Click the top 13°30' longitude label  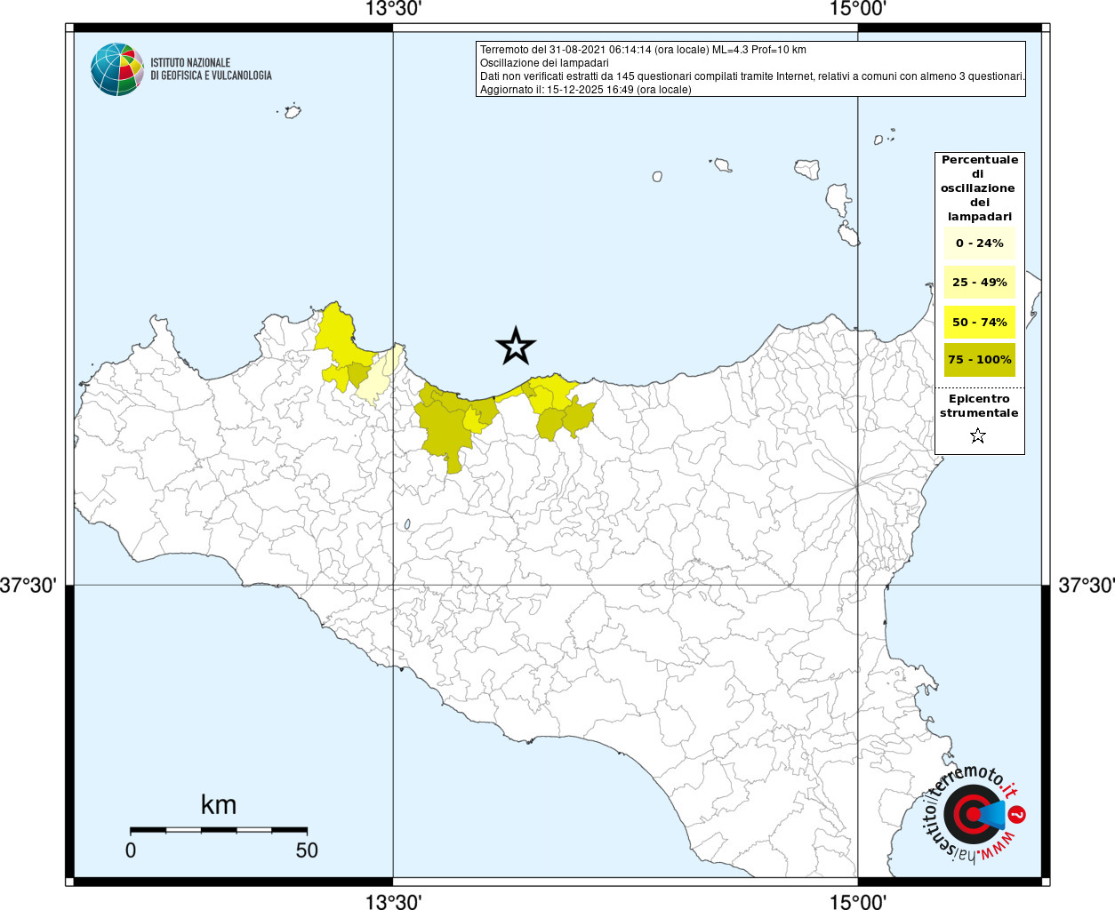click(393, 10)
